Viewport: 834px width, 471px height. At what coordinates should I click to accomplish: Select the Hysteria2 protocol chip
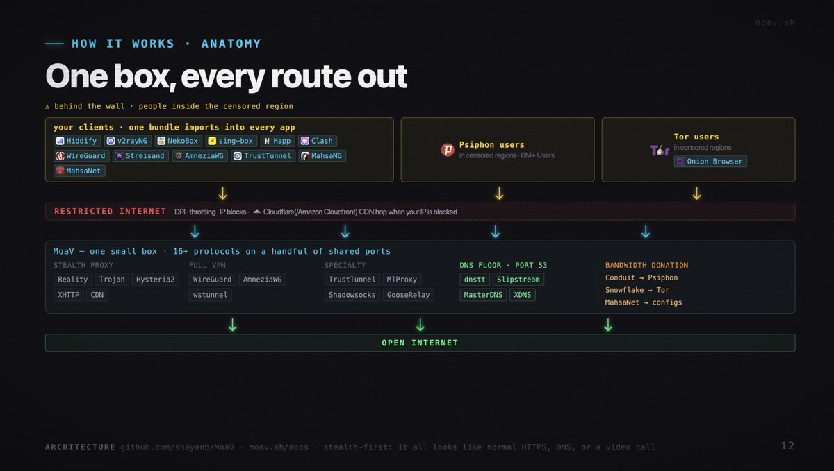pos(156,280)
